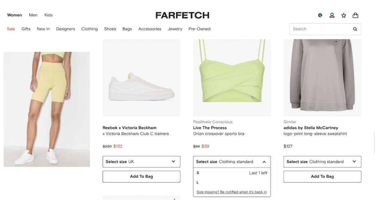Click the FARFETCH logo
The height and width of the screenshot is (200, 375).
(x=182, y=15)
